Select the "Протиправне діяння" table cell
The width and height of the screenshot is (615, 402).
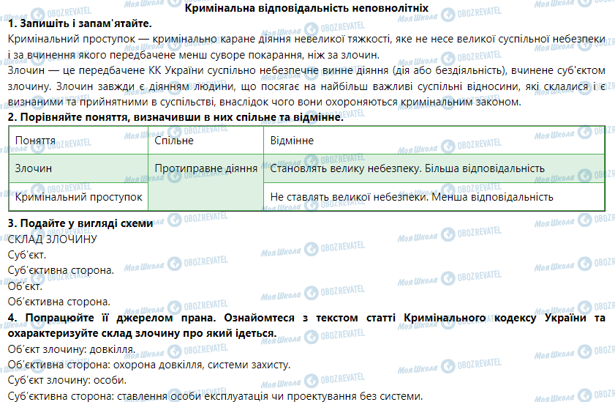[x=206, y=168]
